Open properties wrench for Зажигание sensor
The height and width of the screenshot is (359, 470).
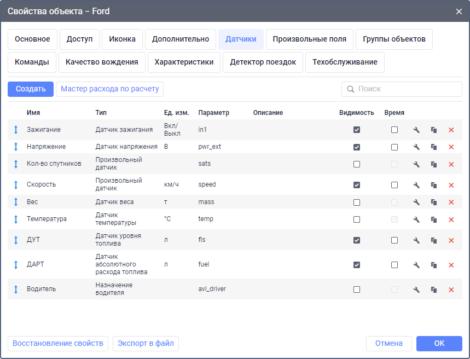click(416, 130)
